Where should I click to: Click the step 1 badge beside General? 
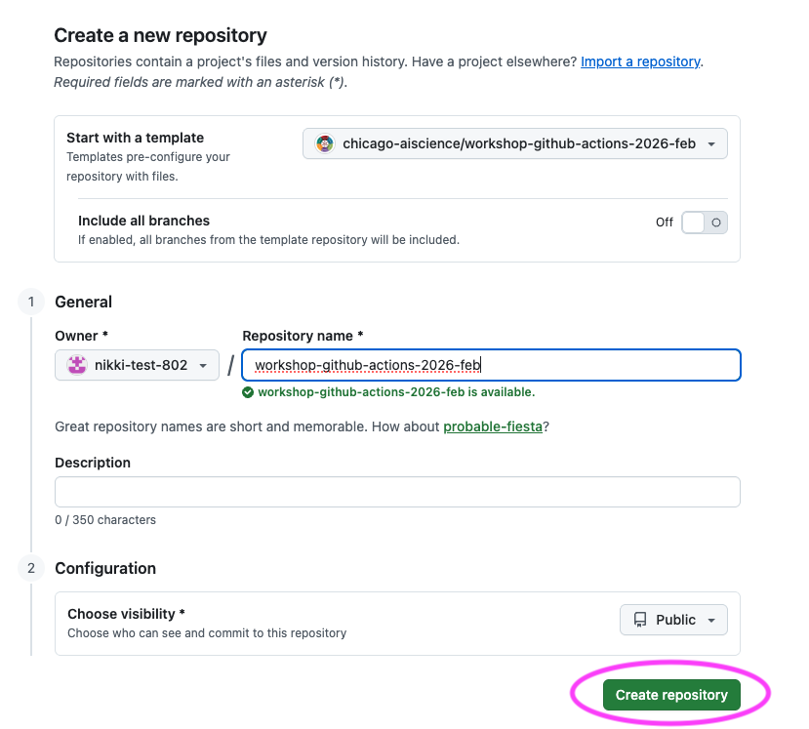29,302
